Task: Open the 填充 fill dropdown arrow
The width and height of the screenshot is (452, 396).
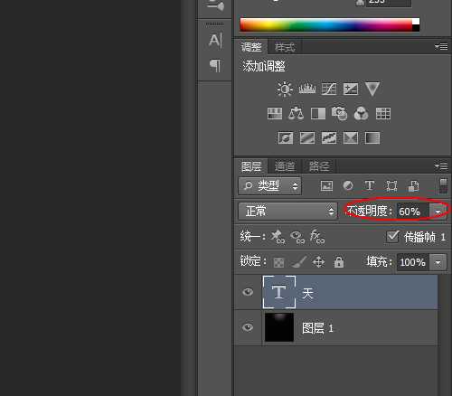Action: click(x=438, y=262)
